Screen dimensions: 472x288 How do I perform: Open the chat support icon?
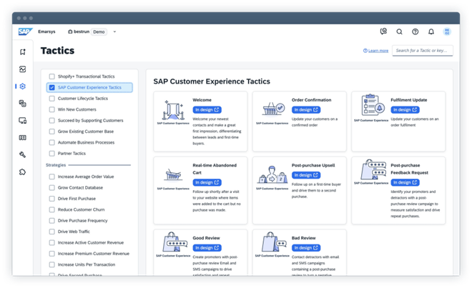(383, 31)
